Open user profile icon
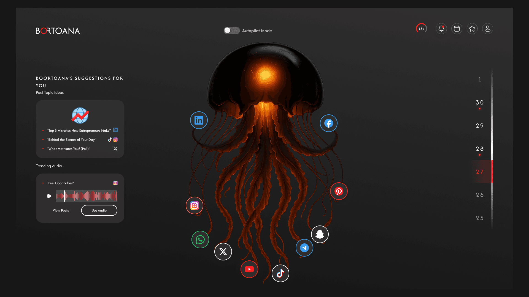 pyautogui.click(x=487, y=29)
